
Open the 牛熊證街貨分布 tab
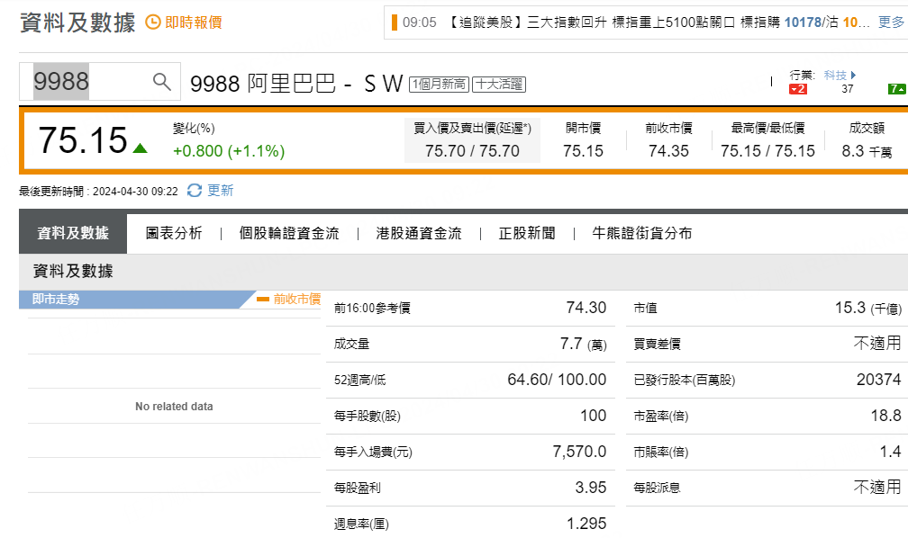pyautogui.click(x=641, y=233)
